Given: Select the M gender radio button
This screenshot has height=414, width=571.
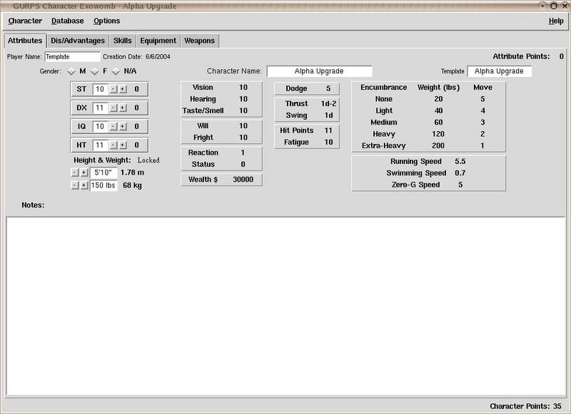Looking at the screenshot, I should click(x=71, y=71).
